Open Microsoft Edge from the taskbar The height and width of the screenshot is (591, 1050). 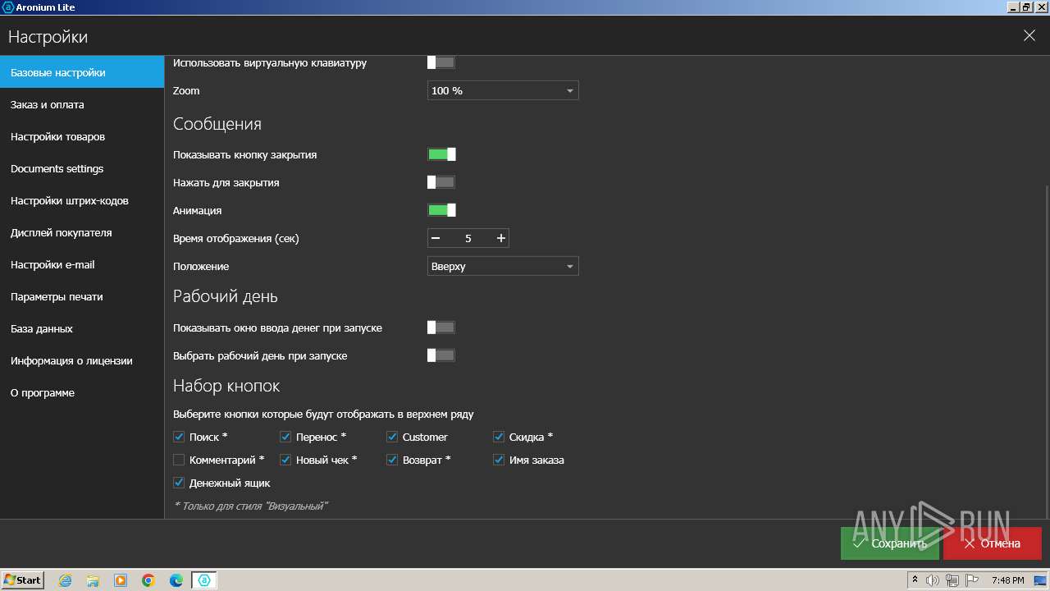coord(176,580)
